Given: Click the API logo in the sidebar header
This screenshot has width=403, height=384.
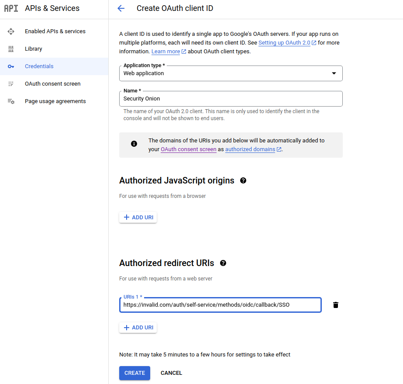Looking at the screenshot, I should coord(11,8).
